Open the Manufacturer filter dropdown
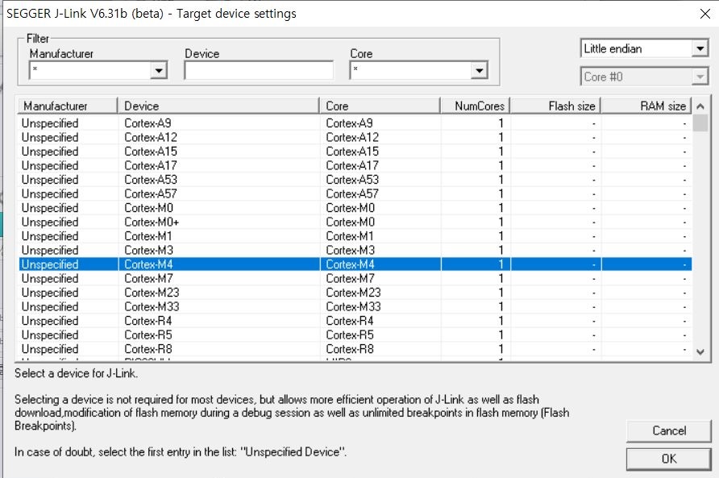 tap(158, 71)
